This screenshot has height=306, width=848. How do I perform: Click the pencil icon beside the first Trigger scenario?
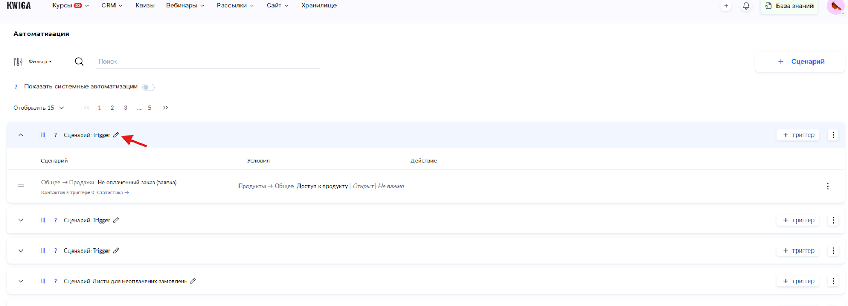point(116,135)
